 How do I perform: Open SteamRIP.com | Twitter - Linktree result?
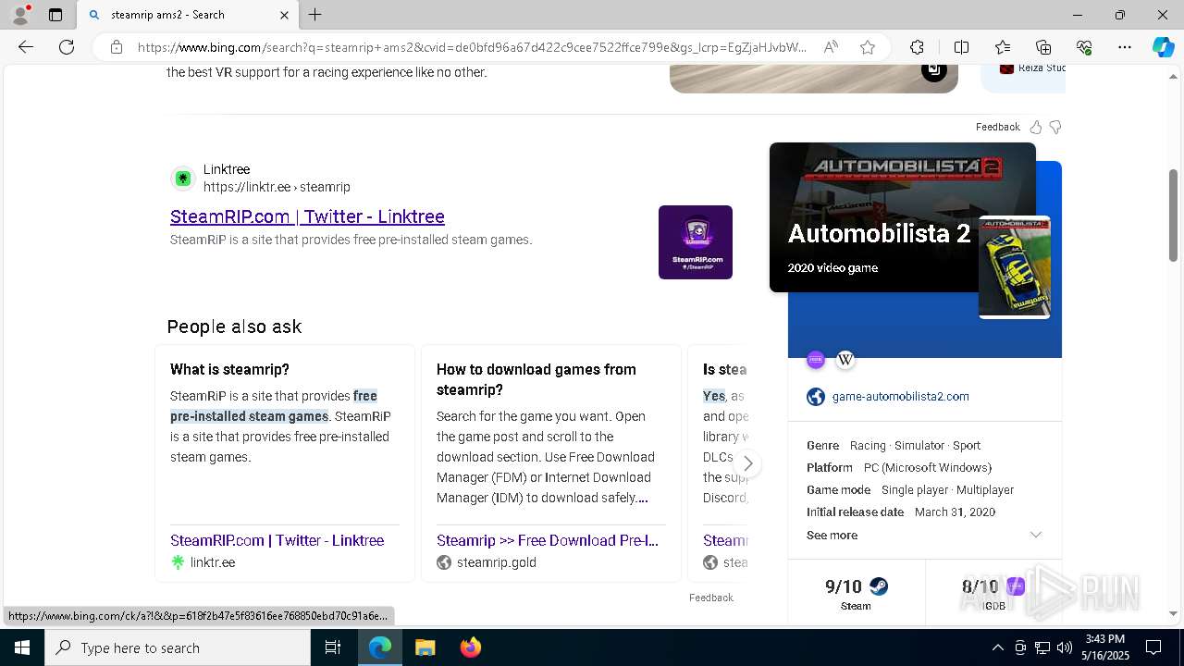[x=307, y=216]
